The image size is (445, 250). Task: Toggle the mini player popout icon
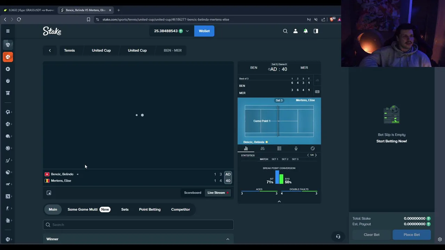click(x=49, y=193)
